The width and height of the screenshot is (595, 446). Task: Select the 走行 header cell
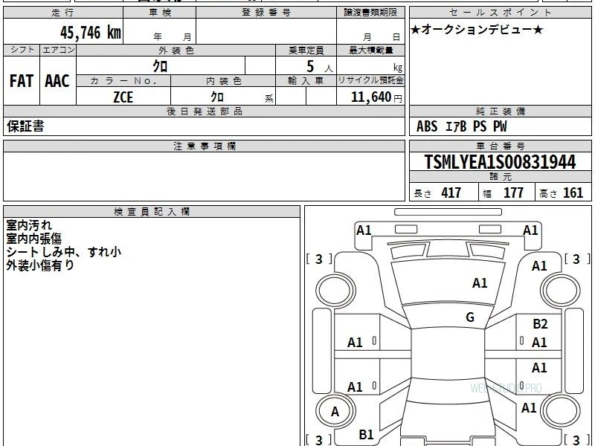coord(63,13)
